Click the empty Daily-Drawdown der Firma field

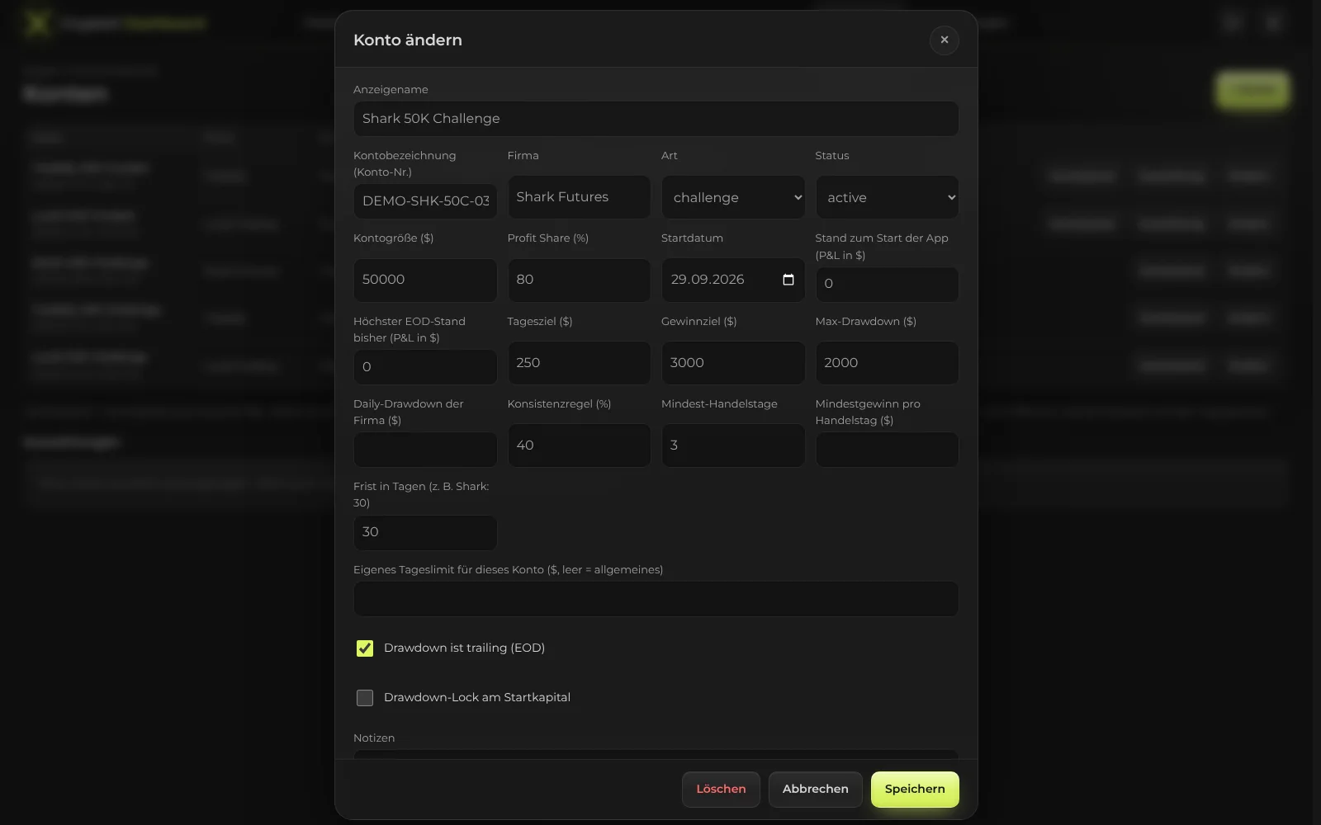coord(425,450)
